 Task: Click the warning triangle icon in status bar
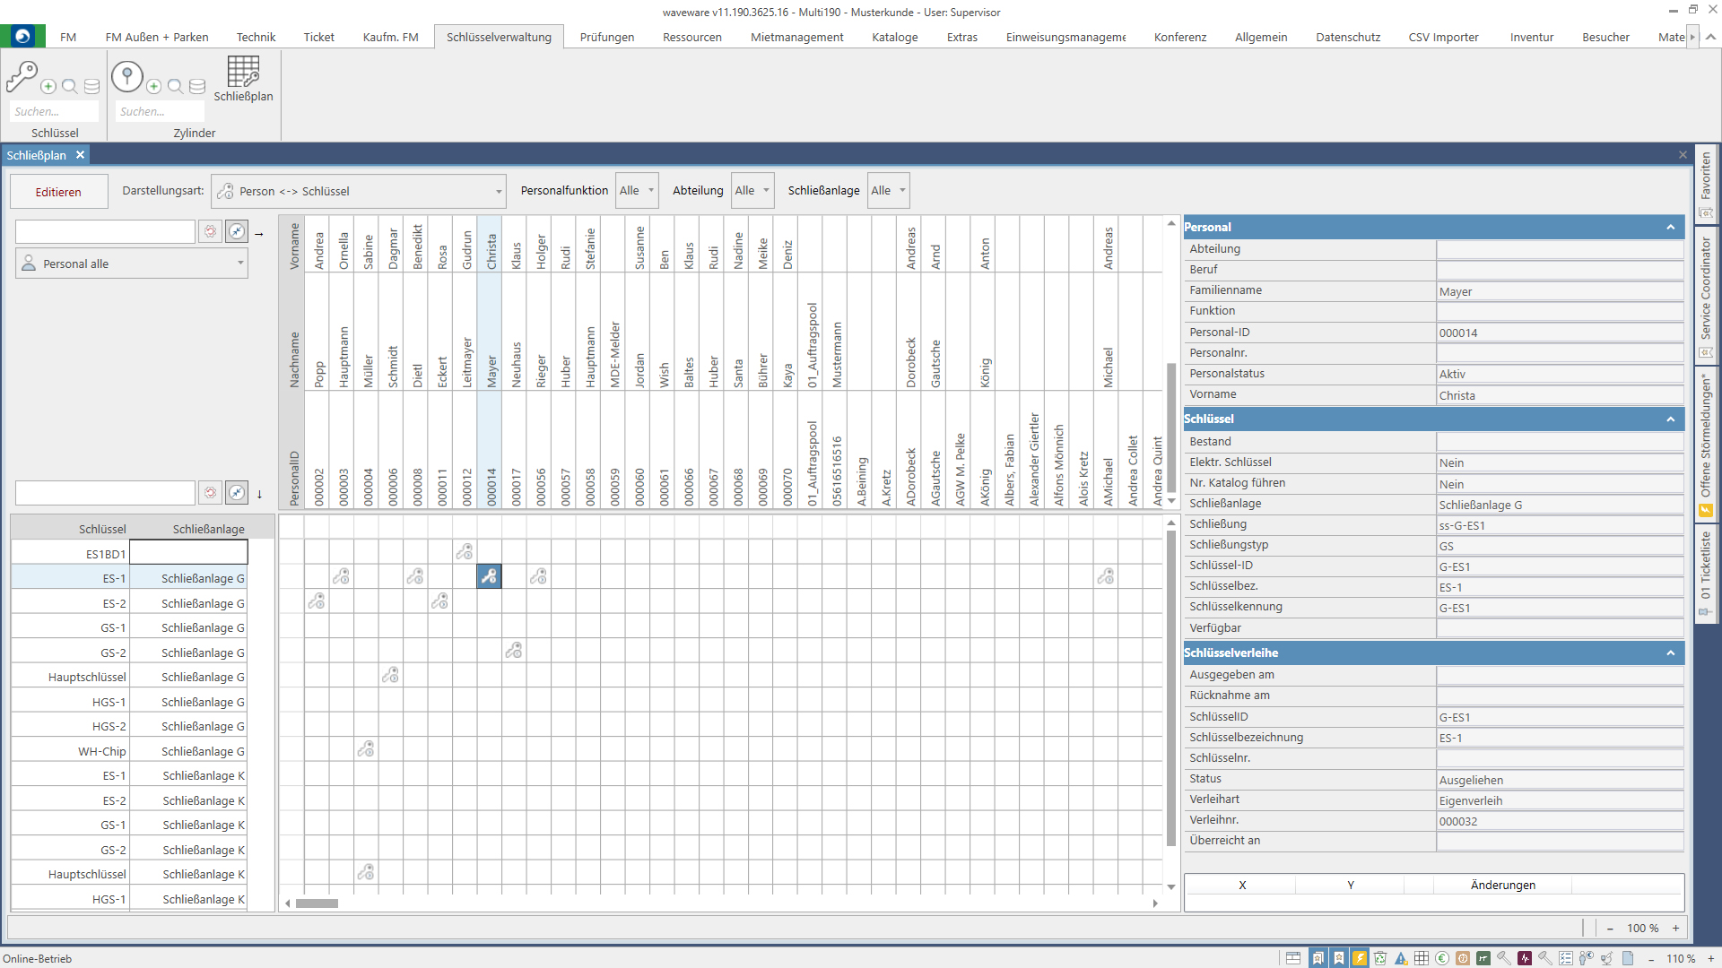[x=1401, y=958]
